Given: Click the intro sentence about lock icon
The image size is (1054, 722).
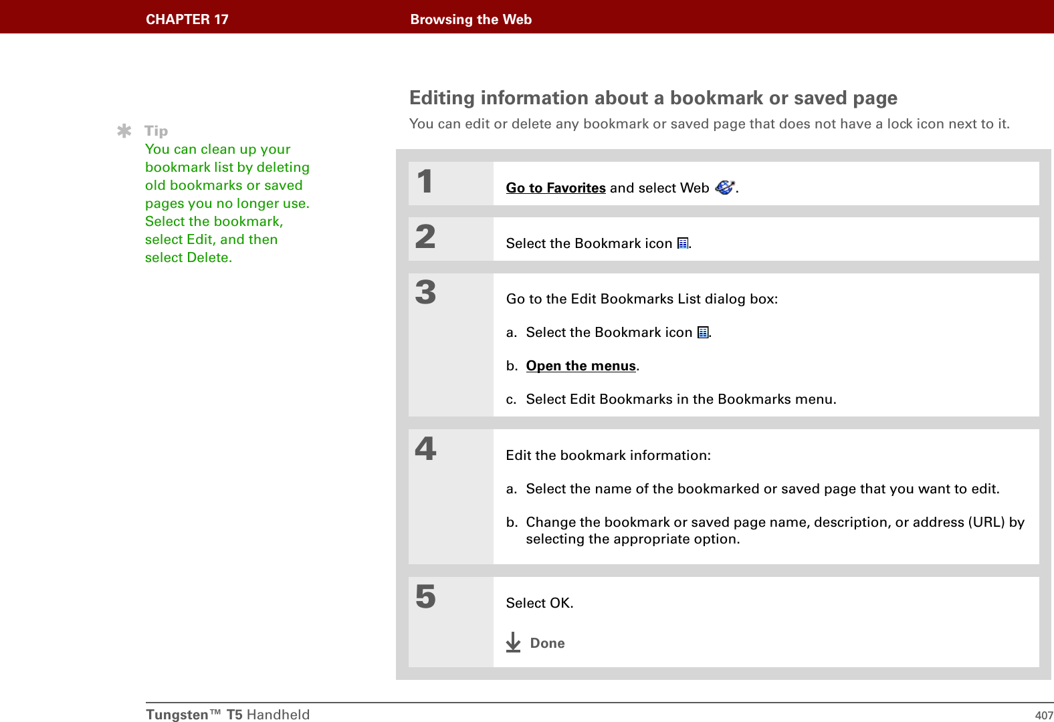Looking at the screenshot, I should [x=710, y=124].
